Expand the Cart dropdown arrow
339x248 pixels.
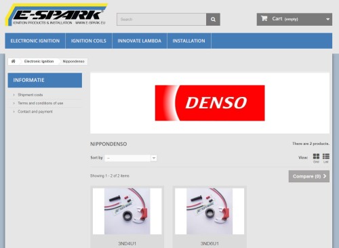pyautogui.click(x=327, y=20)
